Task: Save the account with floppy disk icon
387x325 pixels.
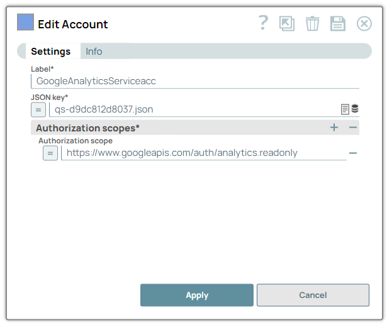Action: [338, 24]
